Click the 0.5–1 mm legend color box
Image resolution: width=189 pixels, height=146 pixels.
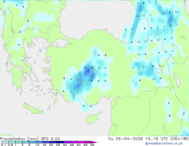pyautogui.click(x=12, y=142)
